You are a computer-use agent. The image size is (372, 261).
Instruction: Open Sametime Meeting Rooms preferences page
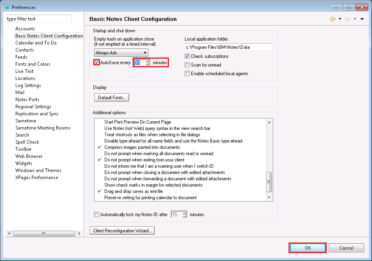tap(43, 128)
